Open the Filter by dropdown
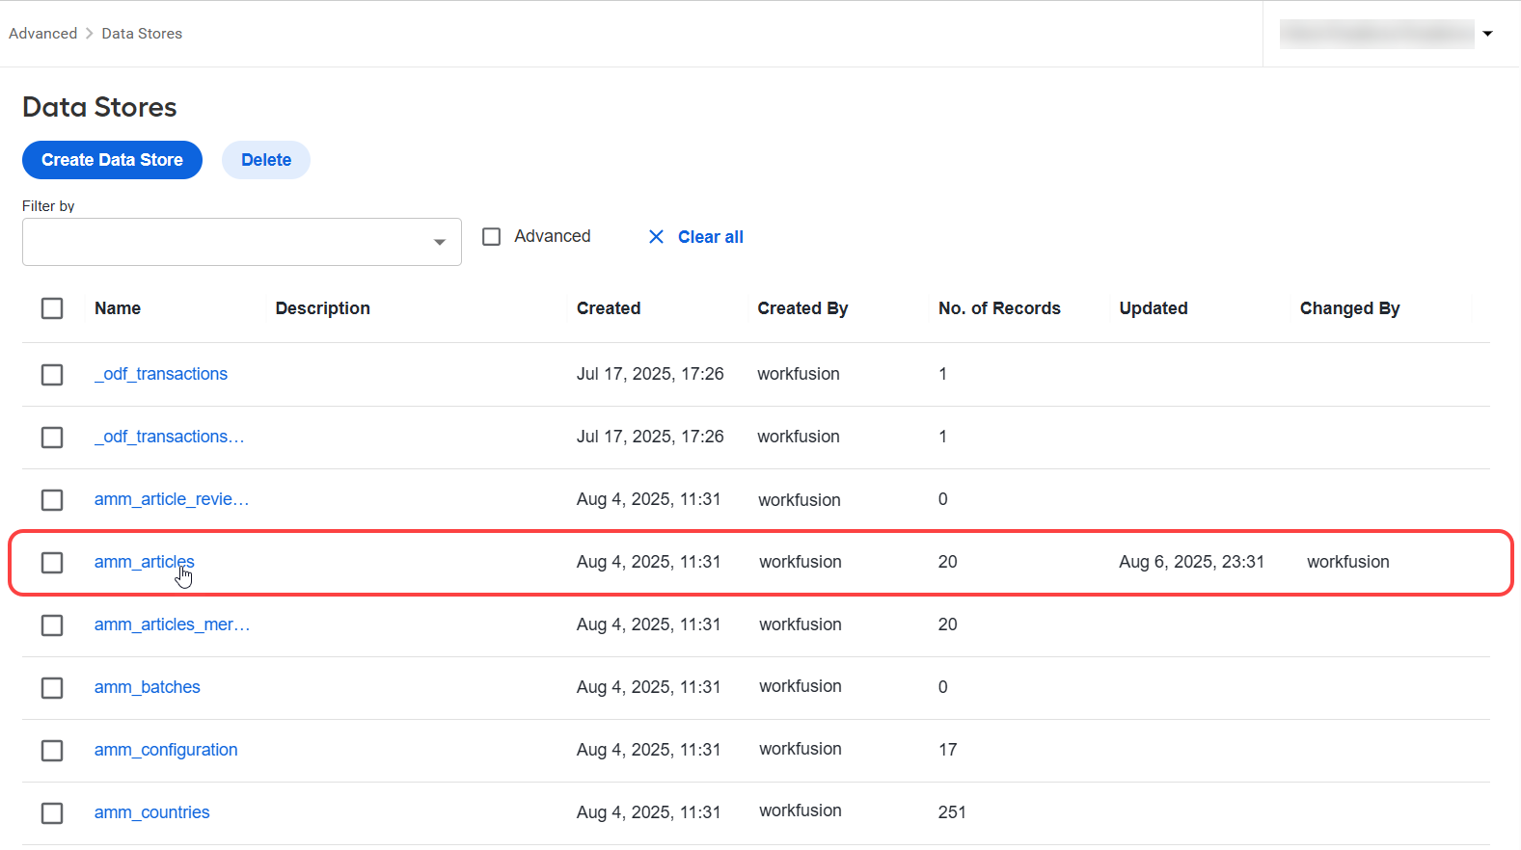The width and height of the screenshot is (1521, 850). point(241,242)
